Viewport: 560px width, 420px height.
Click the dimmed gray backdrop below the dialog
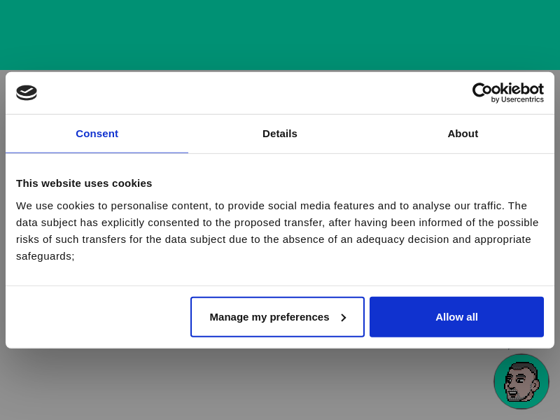pos(245,385)
